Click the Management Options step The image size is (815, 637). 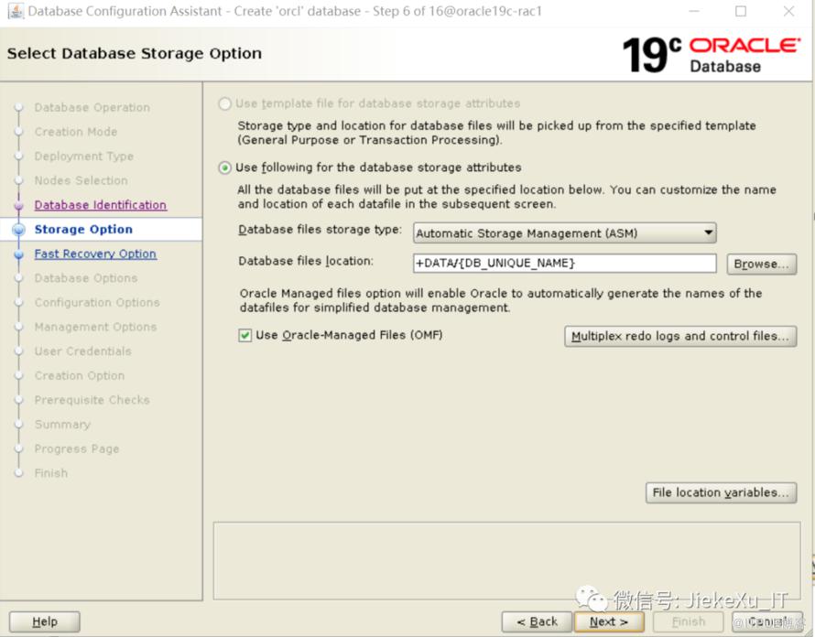[95, 328]
